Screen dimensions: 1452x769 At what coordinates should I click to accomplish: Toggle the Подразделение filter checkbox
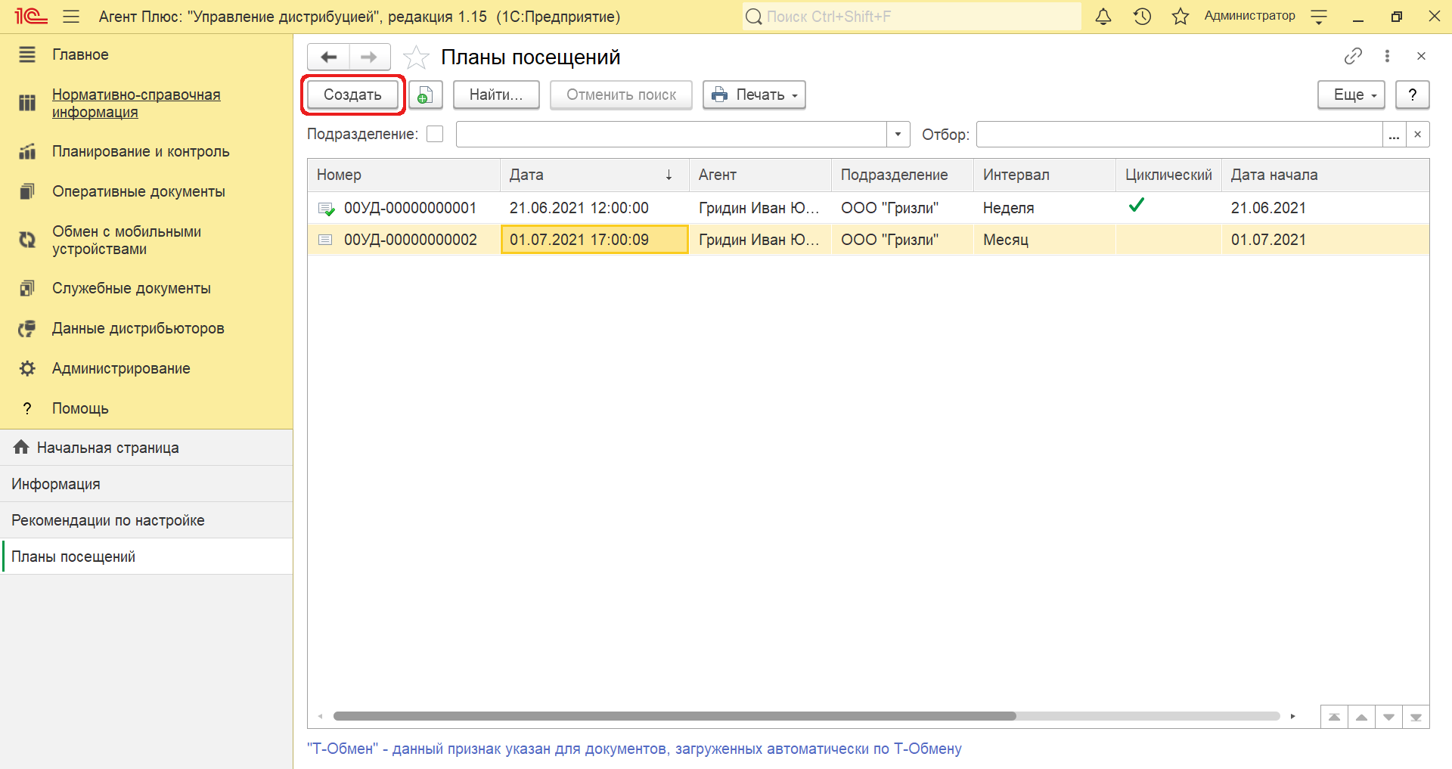pos(435,134)
